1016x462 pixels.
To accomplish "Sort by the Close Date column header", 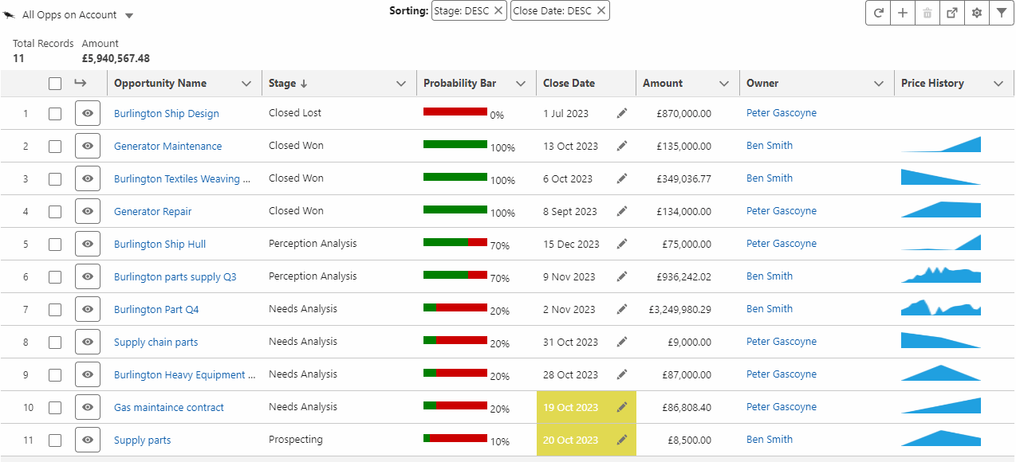I will pos(569,83).
